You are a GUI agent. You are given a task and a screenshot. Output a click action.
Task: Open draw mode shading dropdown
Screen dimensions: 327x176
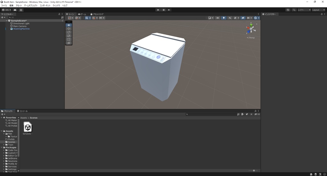tap(211, 18)
